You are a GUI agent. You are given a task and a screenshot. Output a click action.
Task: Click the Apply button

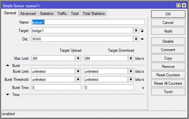tap(168, 31)
